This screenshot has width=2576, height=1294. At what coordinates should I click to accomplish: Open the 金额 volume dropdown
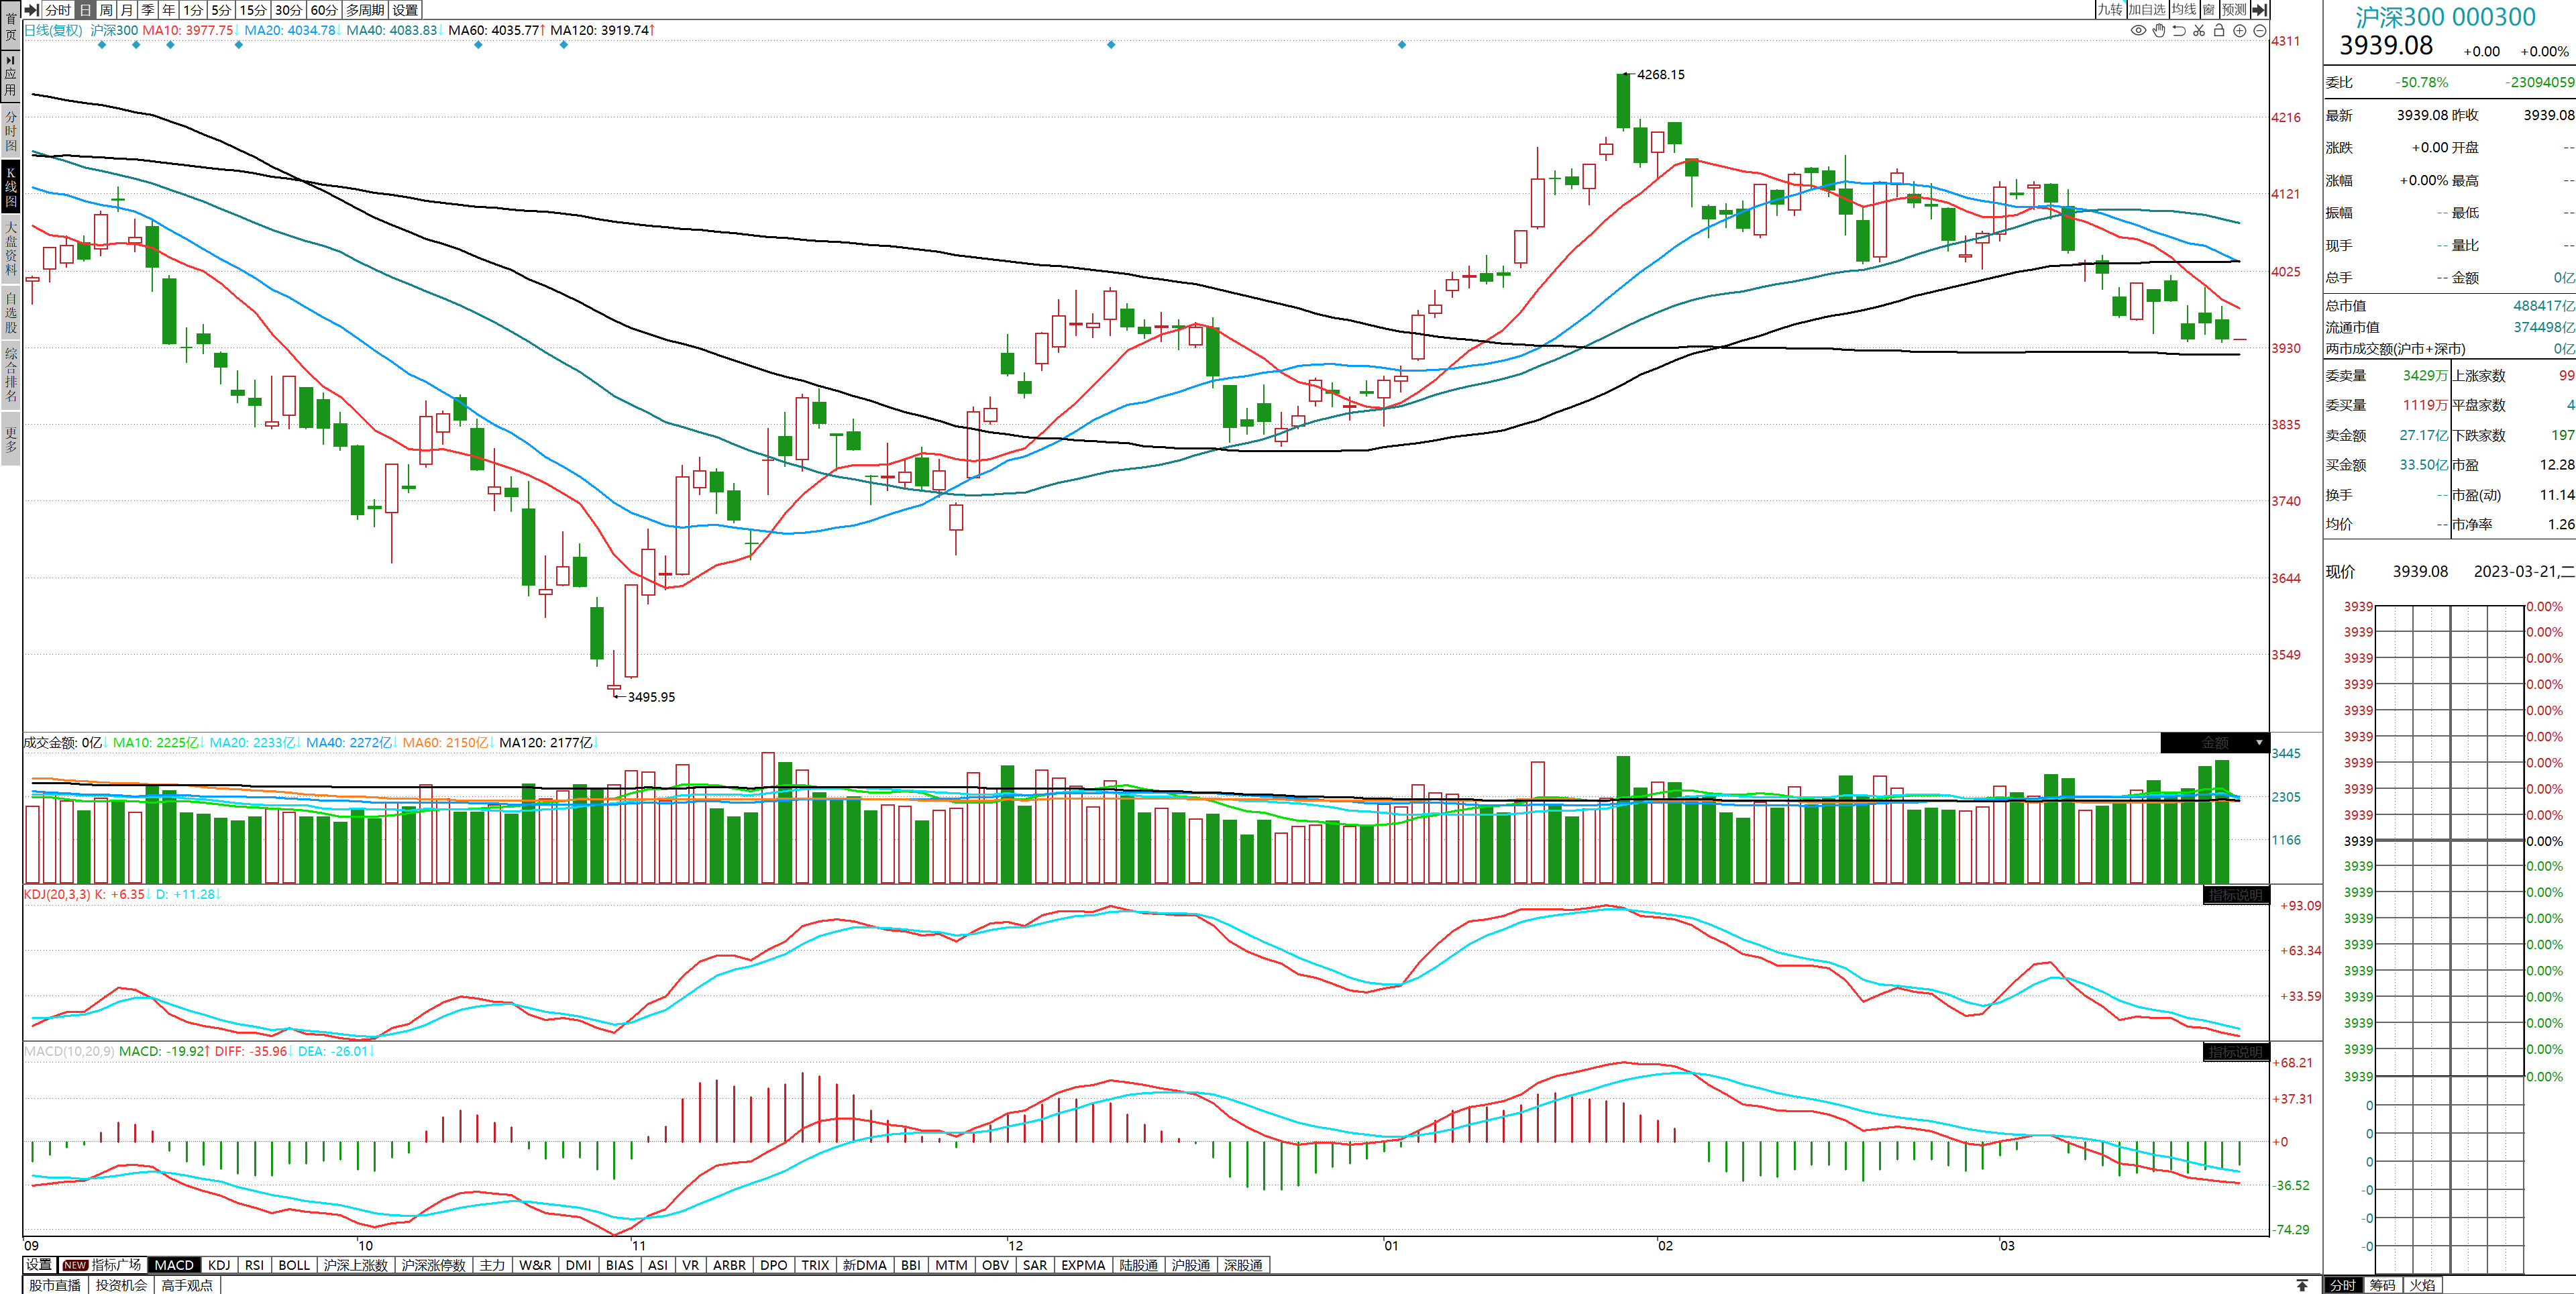[x=2259, y=743]
